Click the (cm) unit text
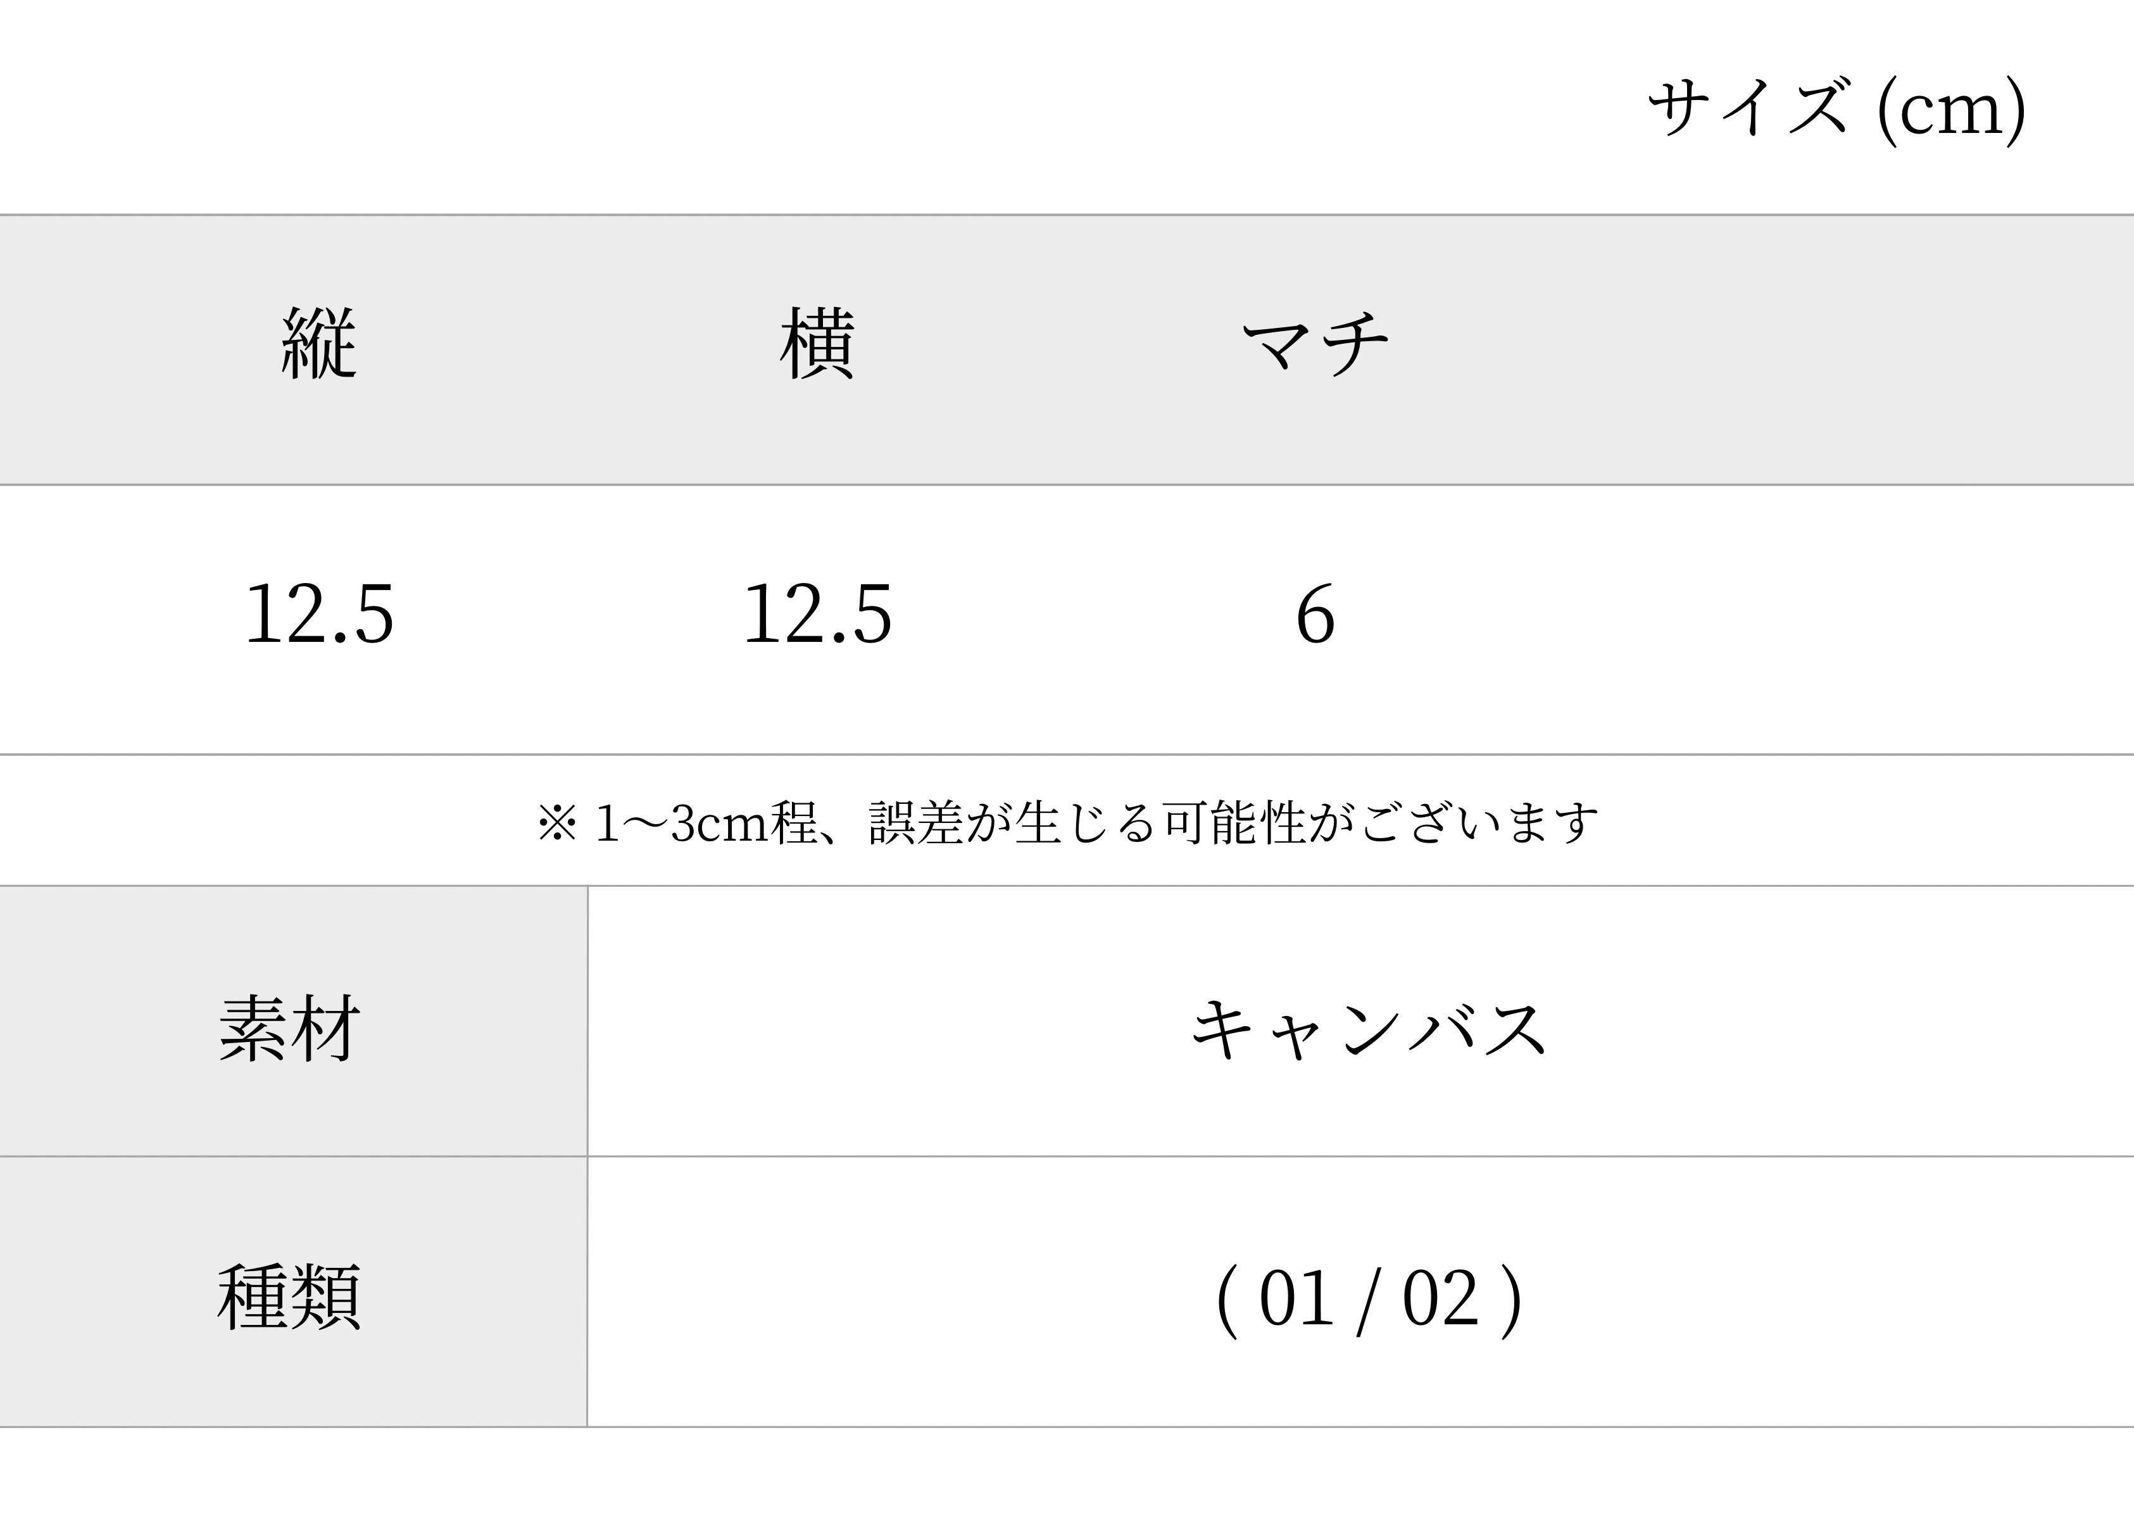 point(1951,110)
